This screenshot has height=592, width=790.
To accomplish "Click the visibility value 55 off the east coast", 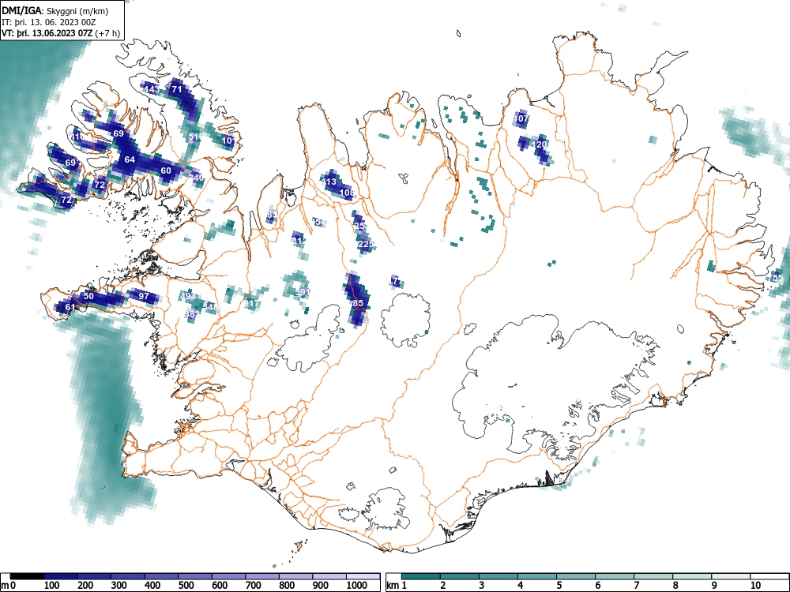I will [778, 278].
